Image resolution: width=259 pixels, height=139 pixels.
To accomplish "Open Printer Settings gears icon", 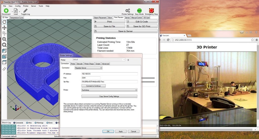I will [127, 11].
